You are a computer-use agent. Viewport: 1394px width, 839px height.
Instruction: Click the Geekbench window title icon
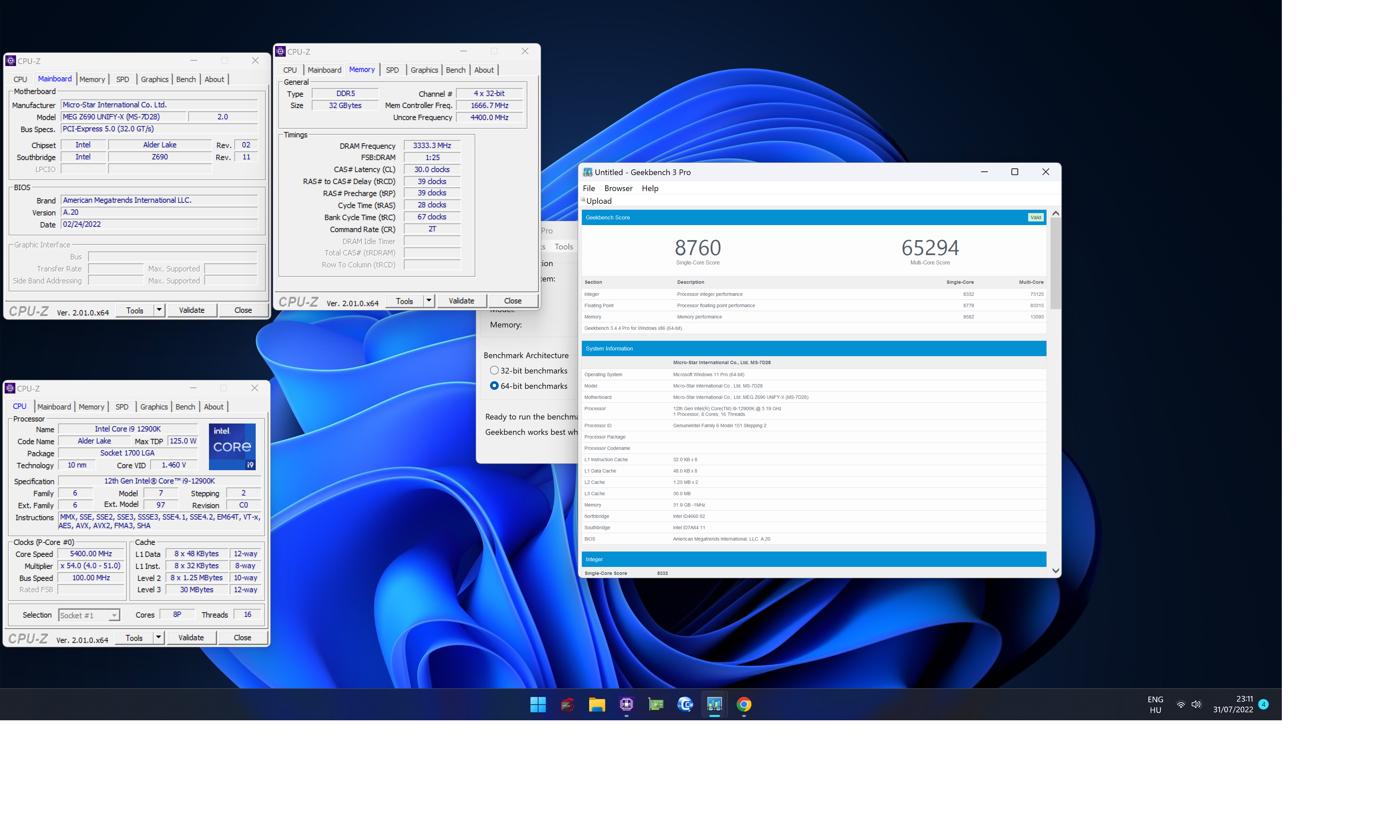coord(588,172)
